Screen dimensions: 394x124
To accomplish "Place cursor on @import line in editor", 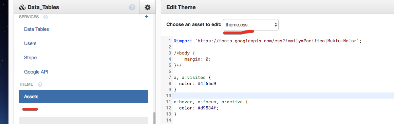I will click(267, 41).
